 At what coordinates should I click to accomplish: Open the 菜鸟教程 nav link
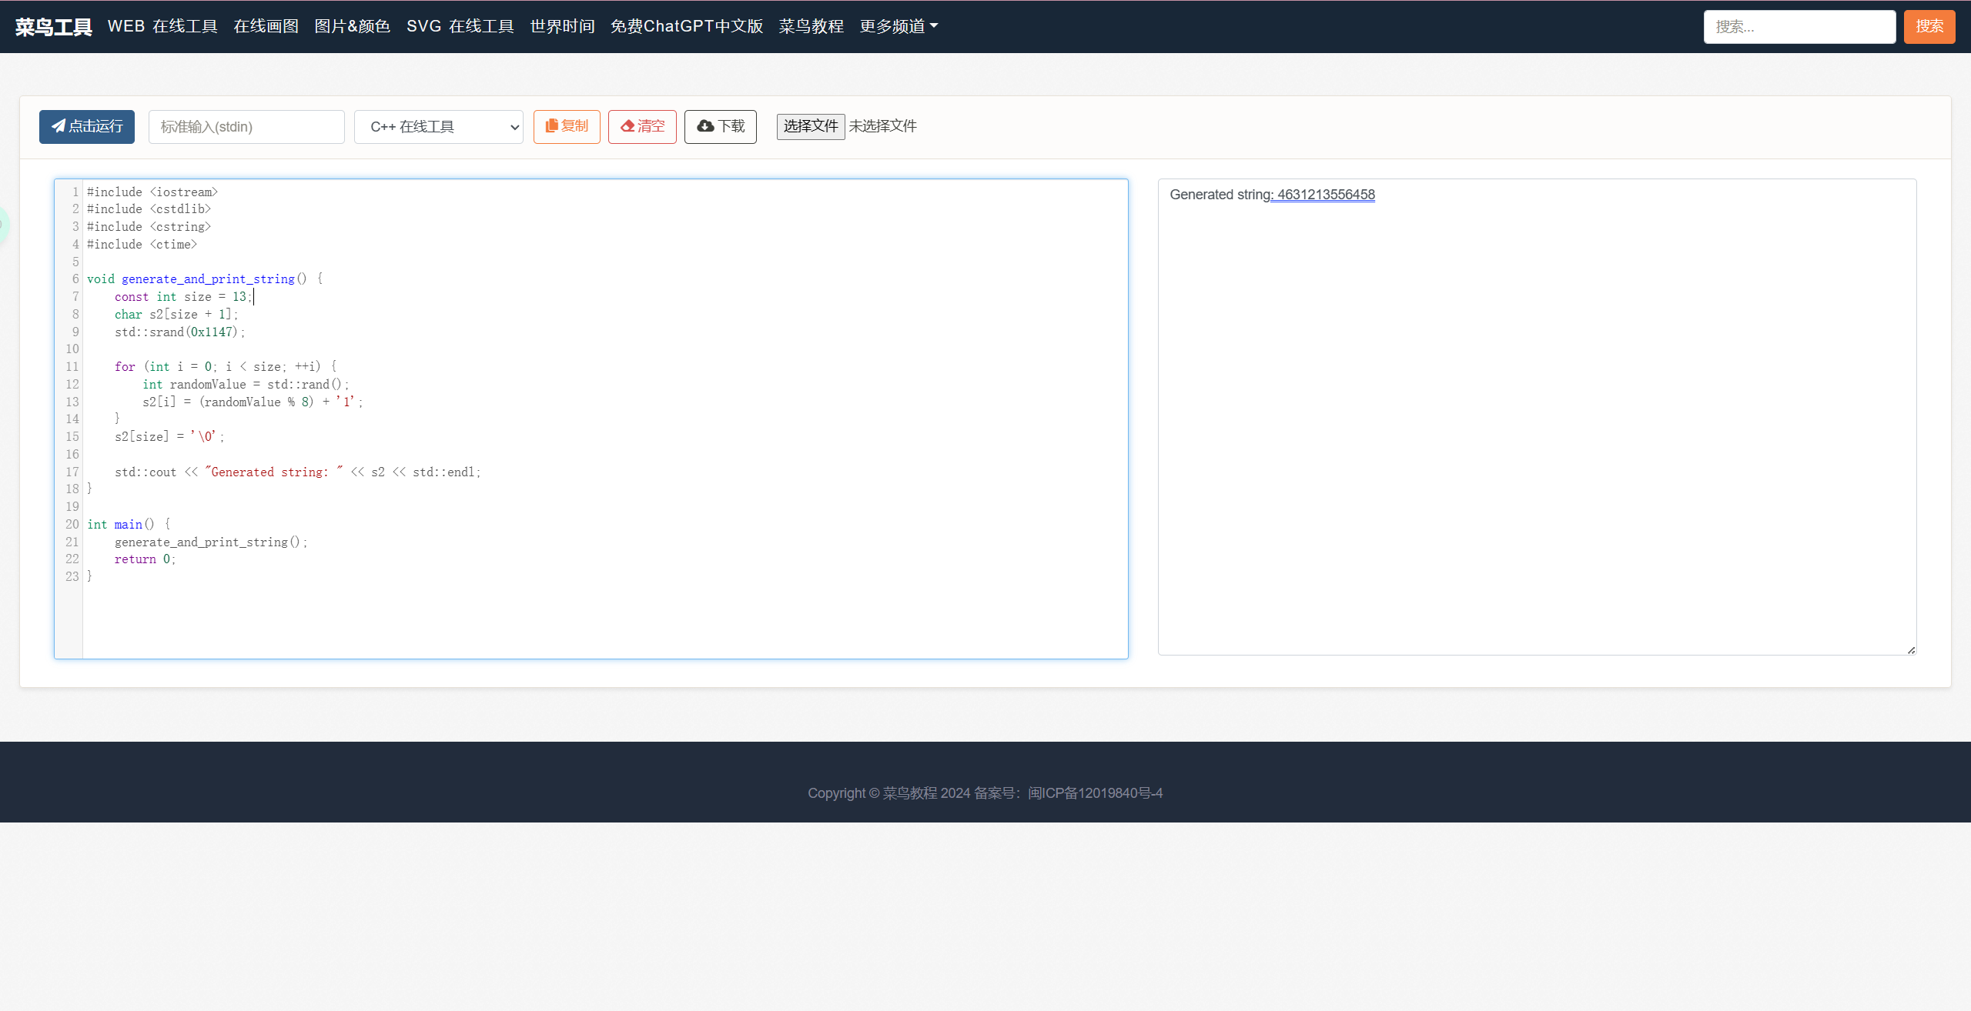pos(811,26)
